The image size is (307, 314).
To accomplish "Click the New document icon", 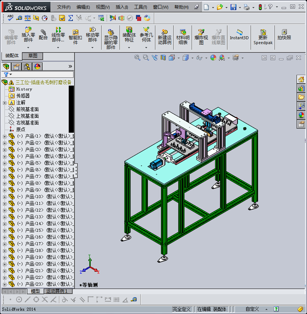I will (x=206, y=7).
